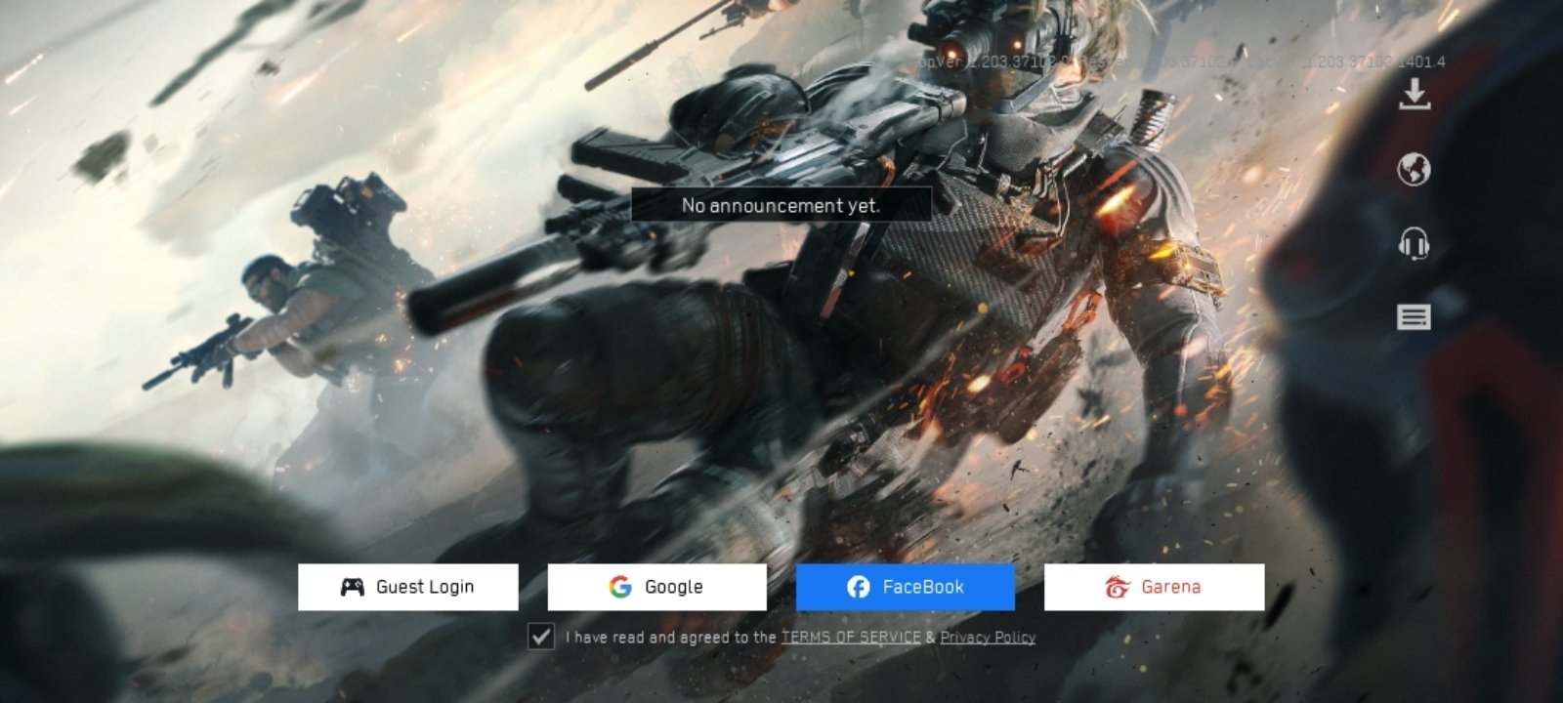
Task: Uncheck the terms agreement checkbox
Action: (x=541, y=637)
